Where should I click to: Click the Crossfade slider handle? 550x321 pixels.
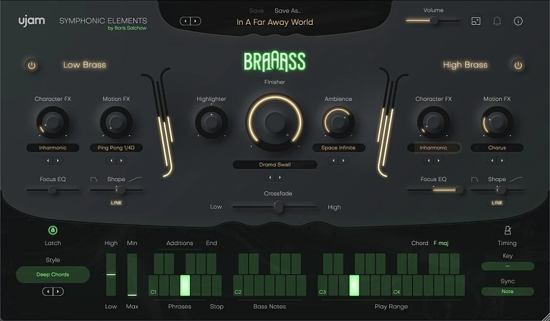[278, 207]
